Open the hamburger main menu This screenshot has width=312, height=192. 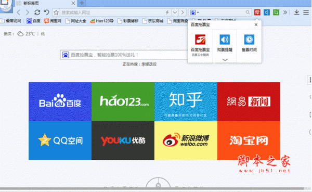pos(306,12)
